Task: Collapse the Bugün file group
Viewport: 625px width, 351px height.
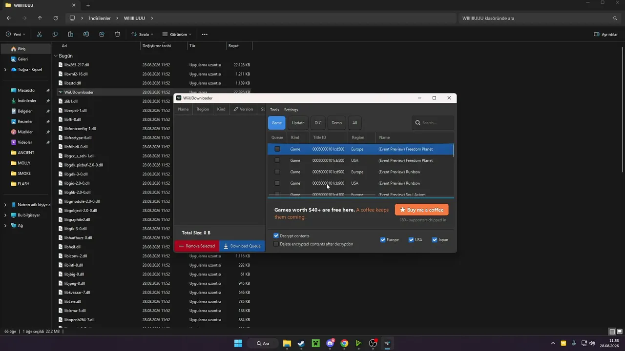Action: point(56,56)
